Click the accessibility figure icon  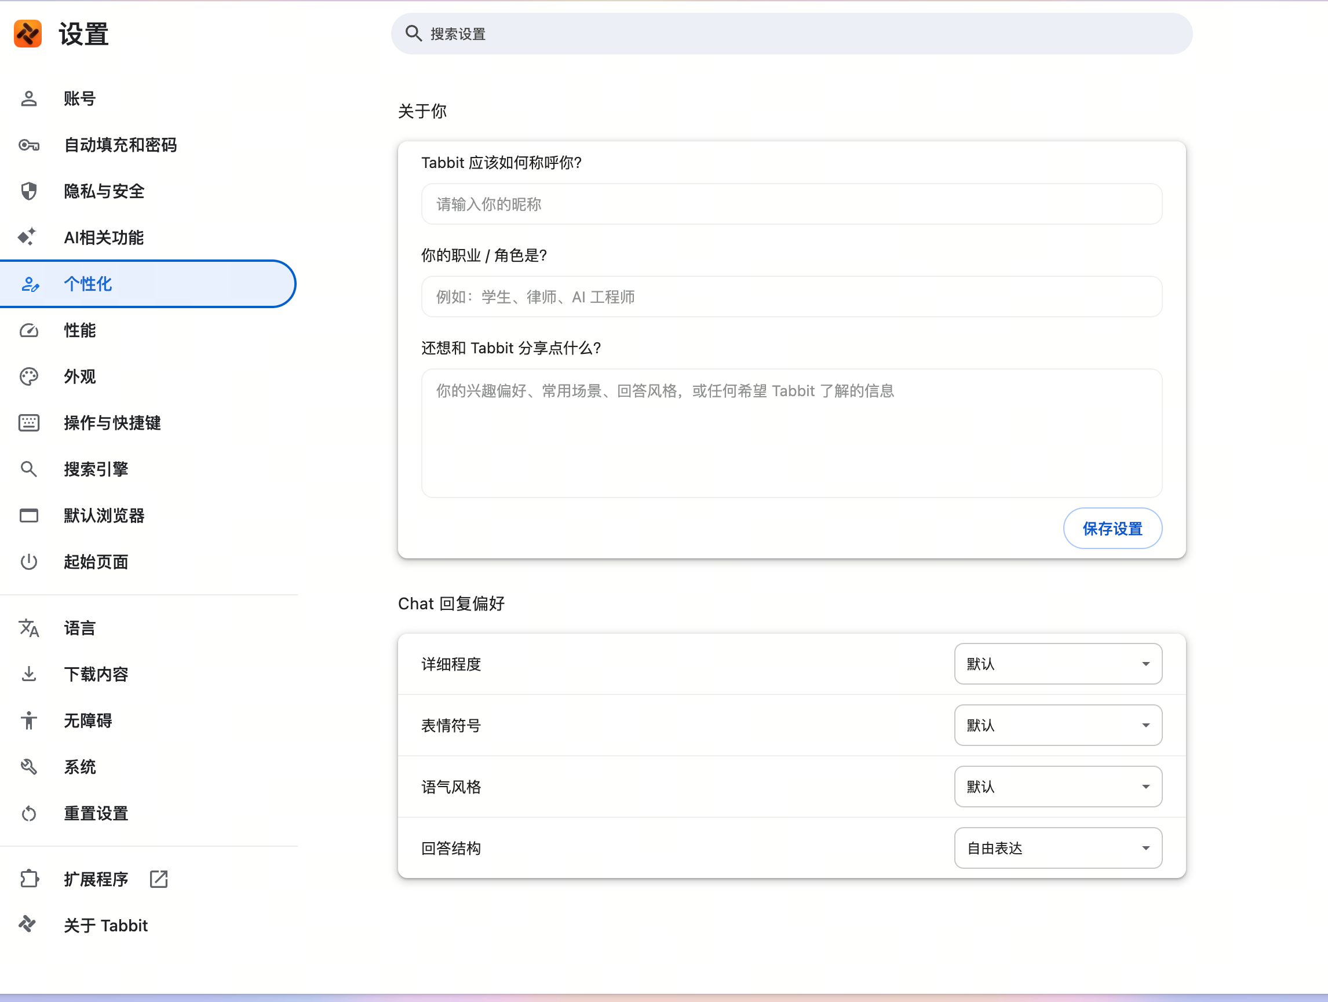tap(29, 720)
